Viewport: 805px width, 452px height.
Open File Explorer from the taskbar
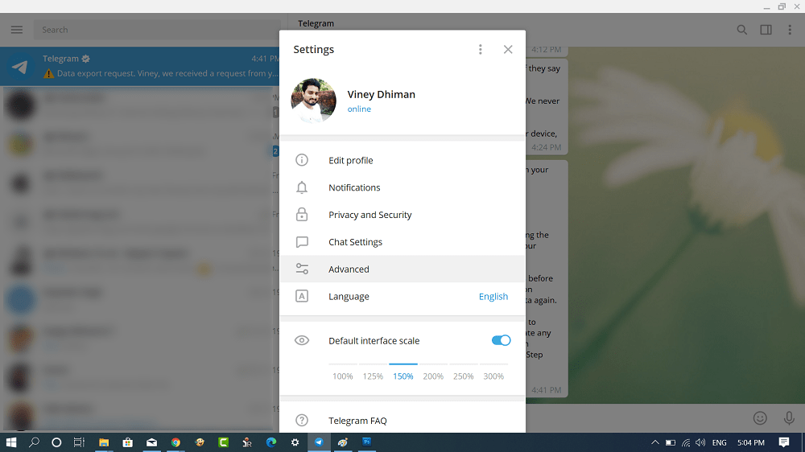[x=104, y=442]
